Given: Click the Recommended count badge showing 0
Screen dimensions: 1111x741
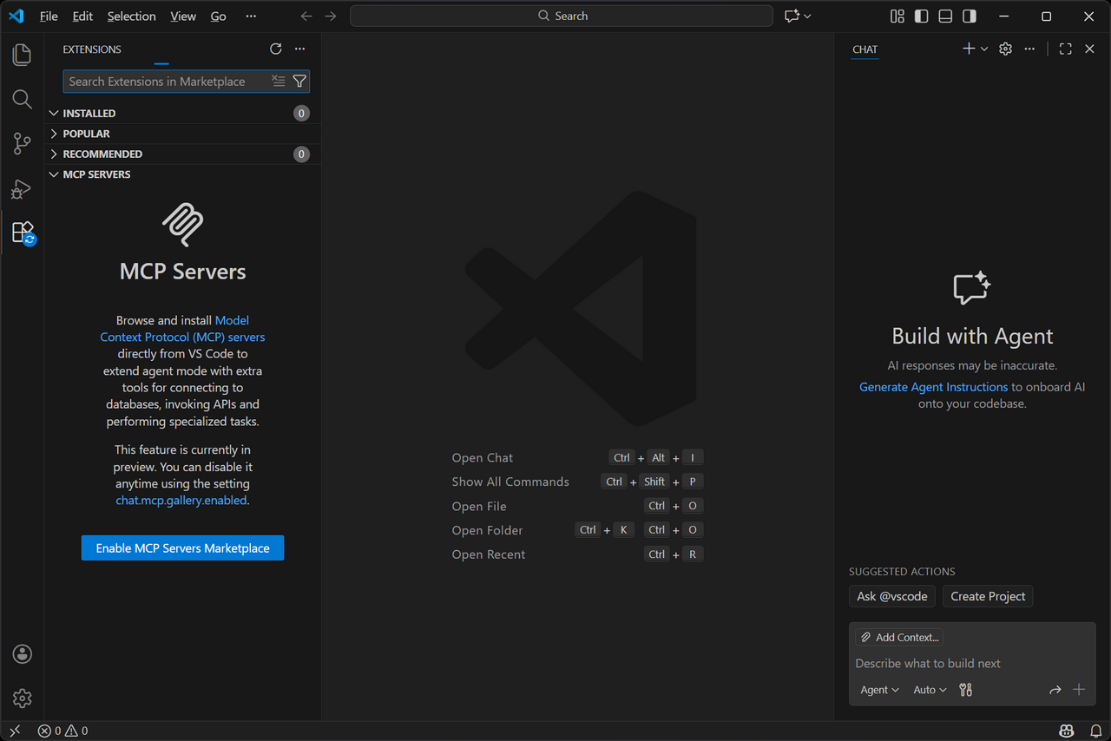Looking at the screenshot, I should tap(301, 154).
